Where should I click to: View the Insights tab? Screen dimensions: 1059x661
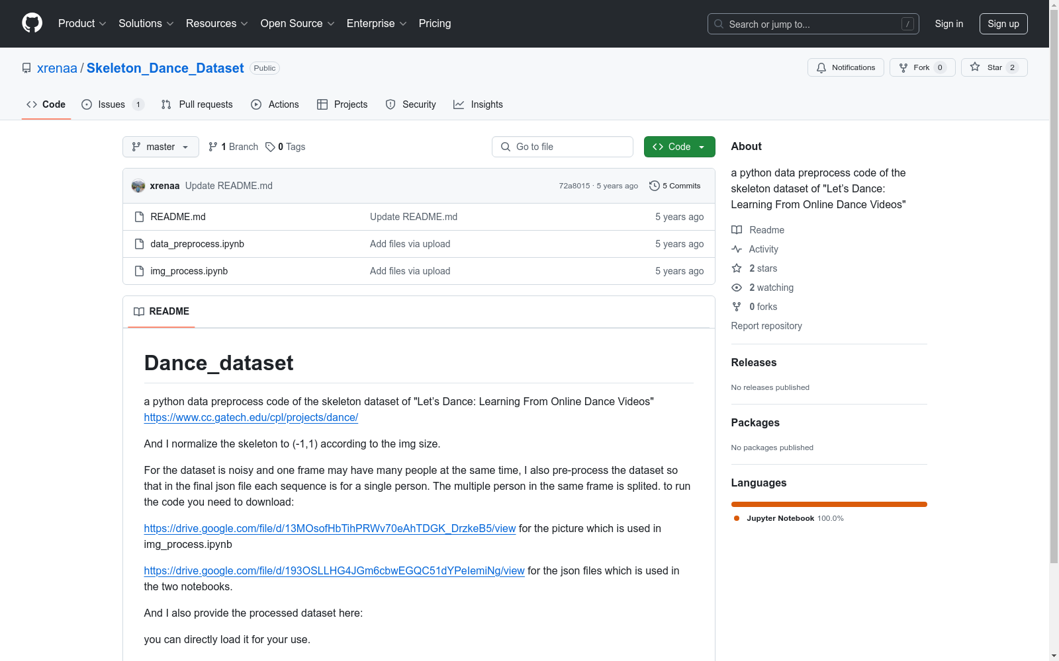(478, 104)
